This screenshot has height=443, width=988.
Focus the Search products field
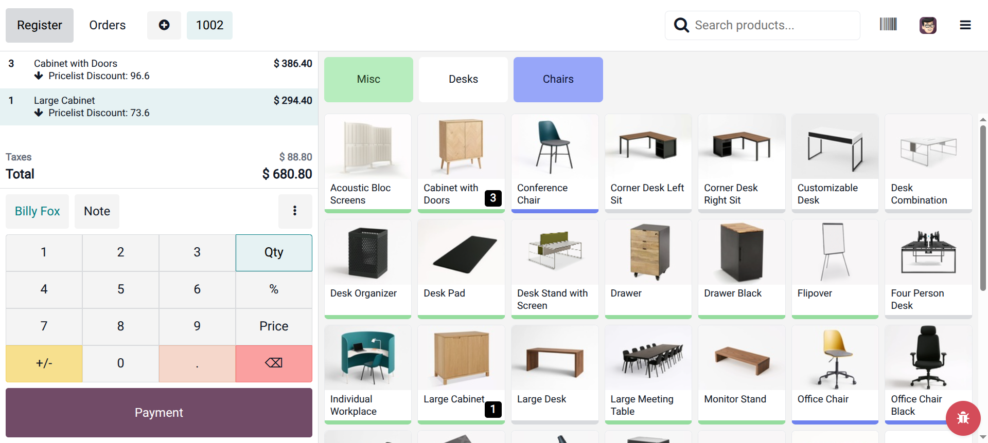point(763,25)
